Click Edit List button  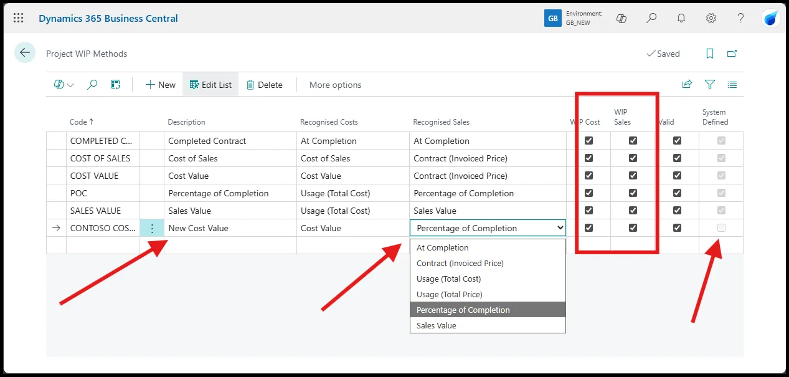pos(210,85)
